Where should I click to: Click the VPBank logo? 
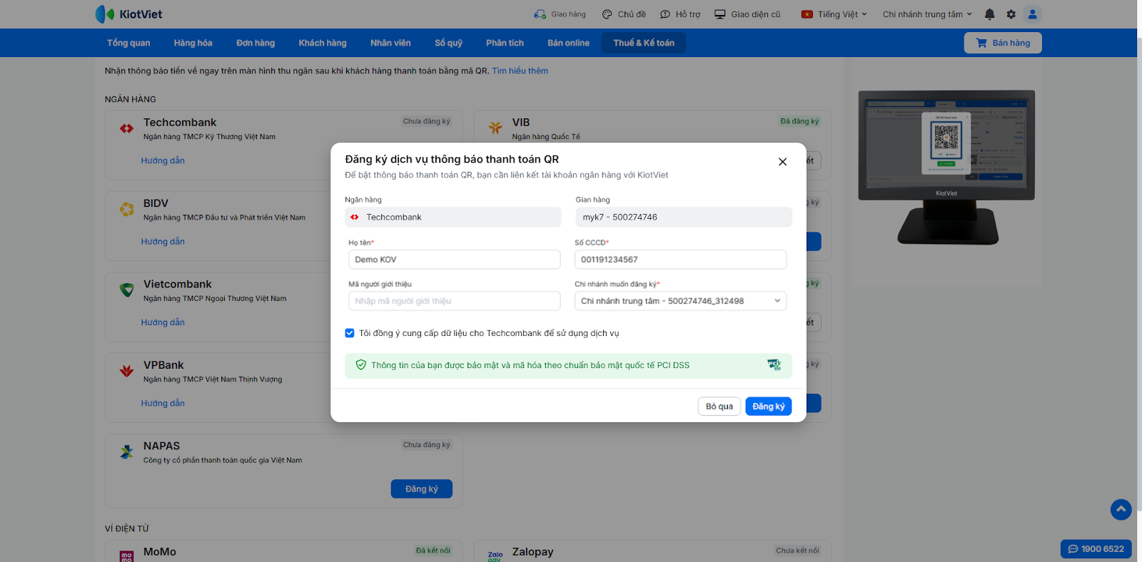pos(127,371)
